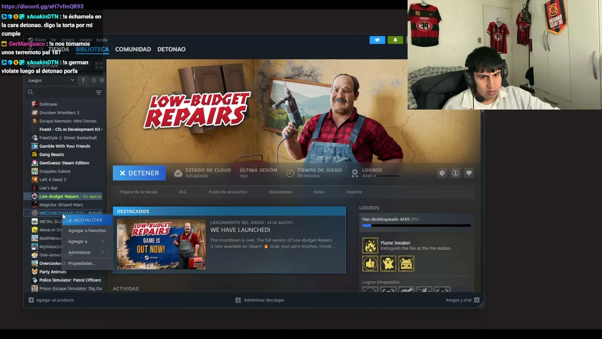The image size is (602, 339).
Task: Select 'Gamble With Your Friends' in library
Action: [x=65, y=146]
